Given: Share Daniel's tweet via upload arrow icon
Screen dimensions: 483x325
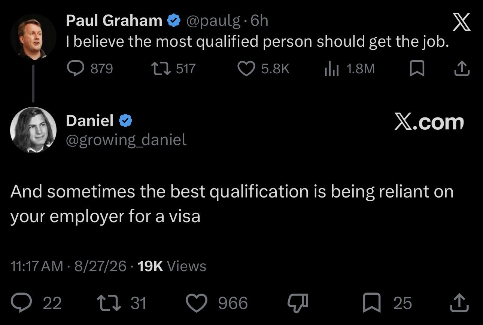Looking at the screenshot, I should coord(459,303).
